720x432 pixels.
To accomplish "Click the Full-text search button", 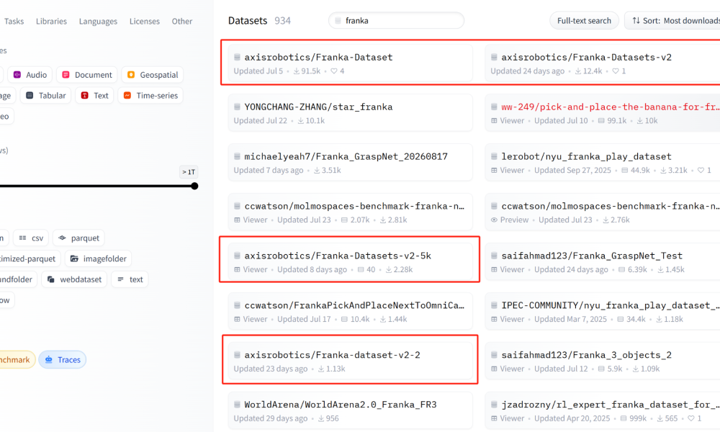I will click(584, 21).
